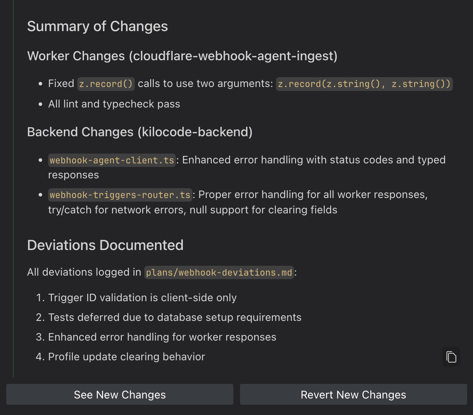Click the z.record(z.string(), z.string()) code snippet
This screenshot has height=415, width=473.
point(364,84)
